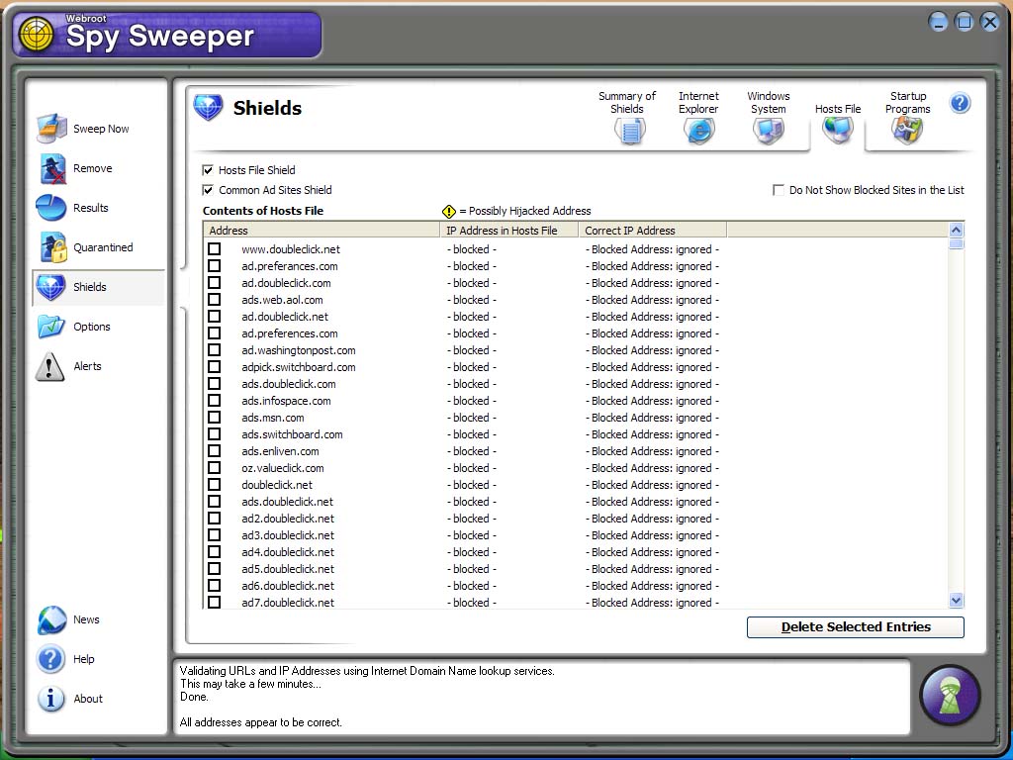1013x760 pixels.
Task: Click Delete Selected Entries button
Action: click(x=856, y=626)
